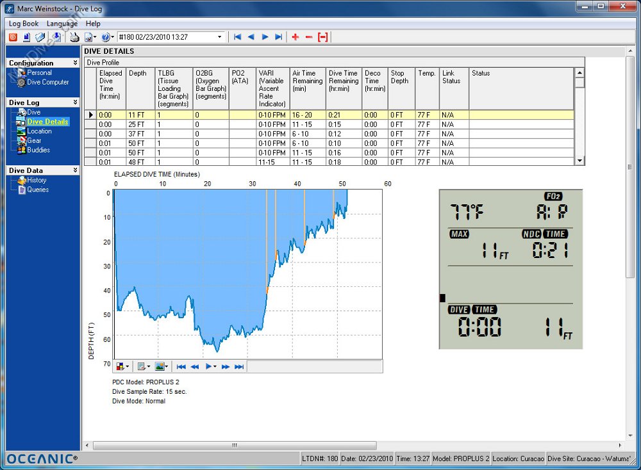Go to last dive record
The width and height of the screenshot is (641, 470).
[x=278, y=37]
